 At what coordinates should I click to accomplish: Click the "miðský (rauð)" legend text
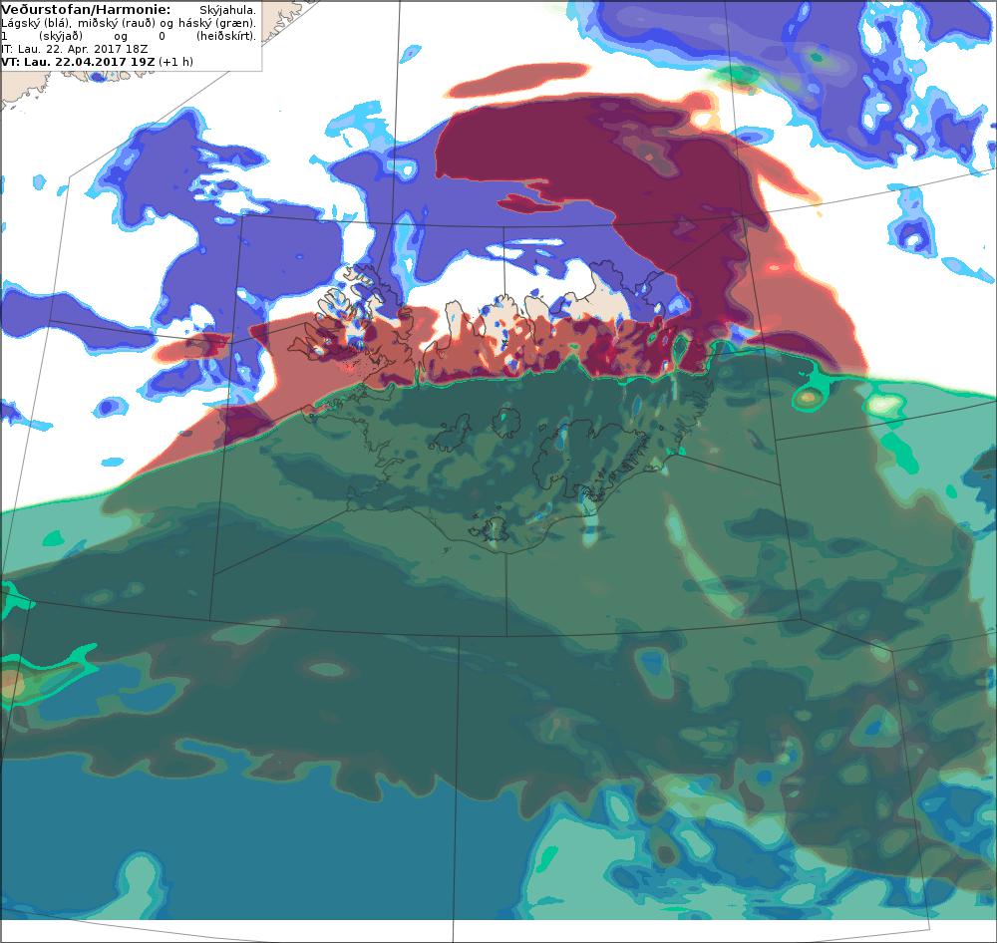(x=117, y=23)
